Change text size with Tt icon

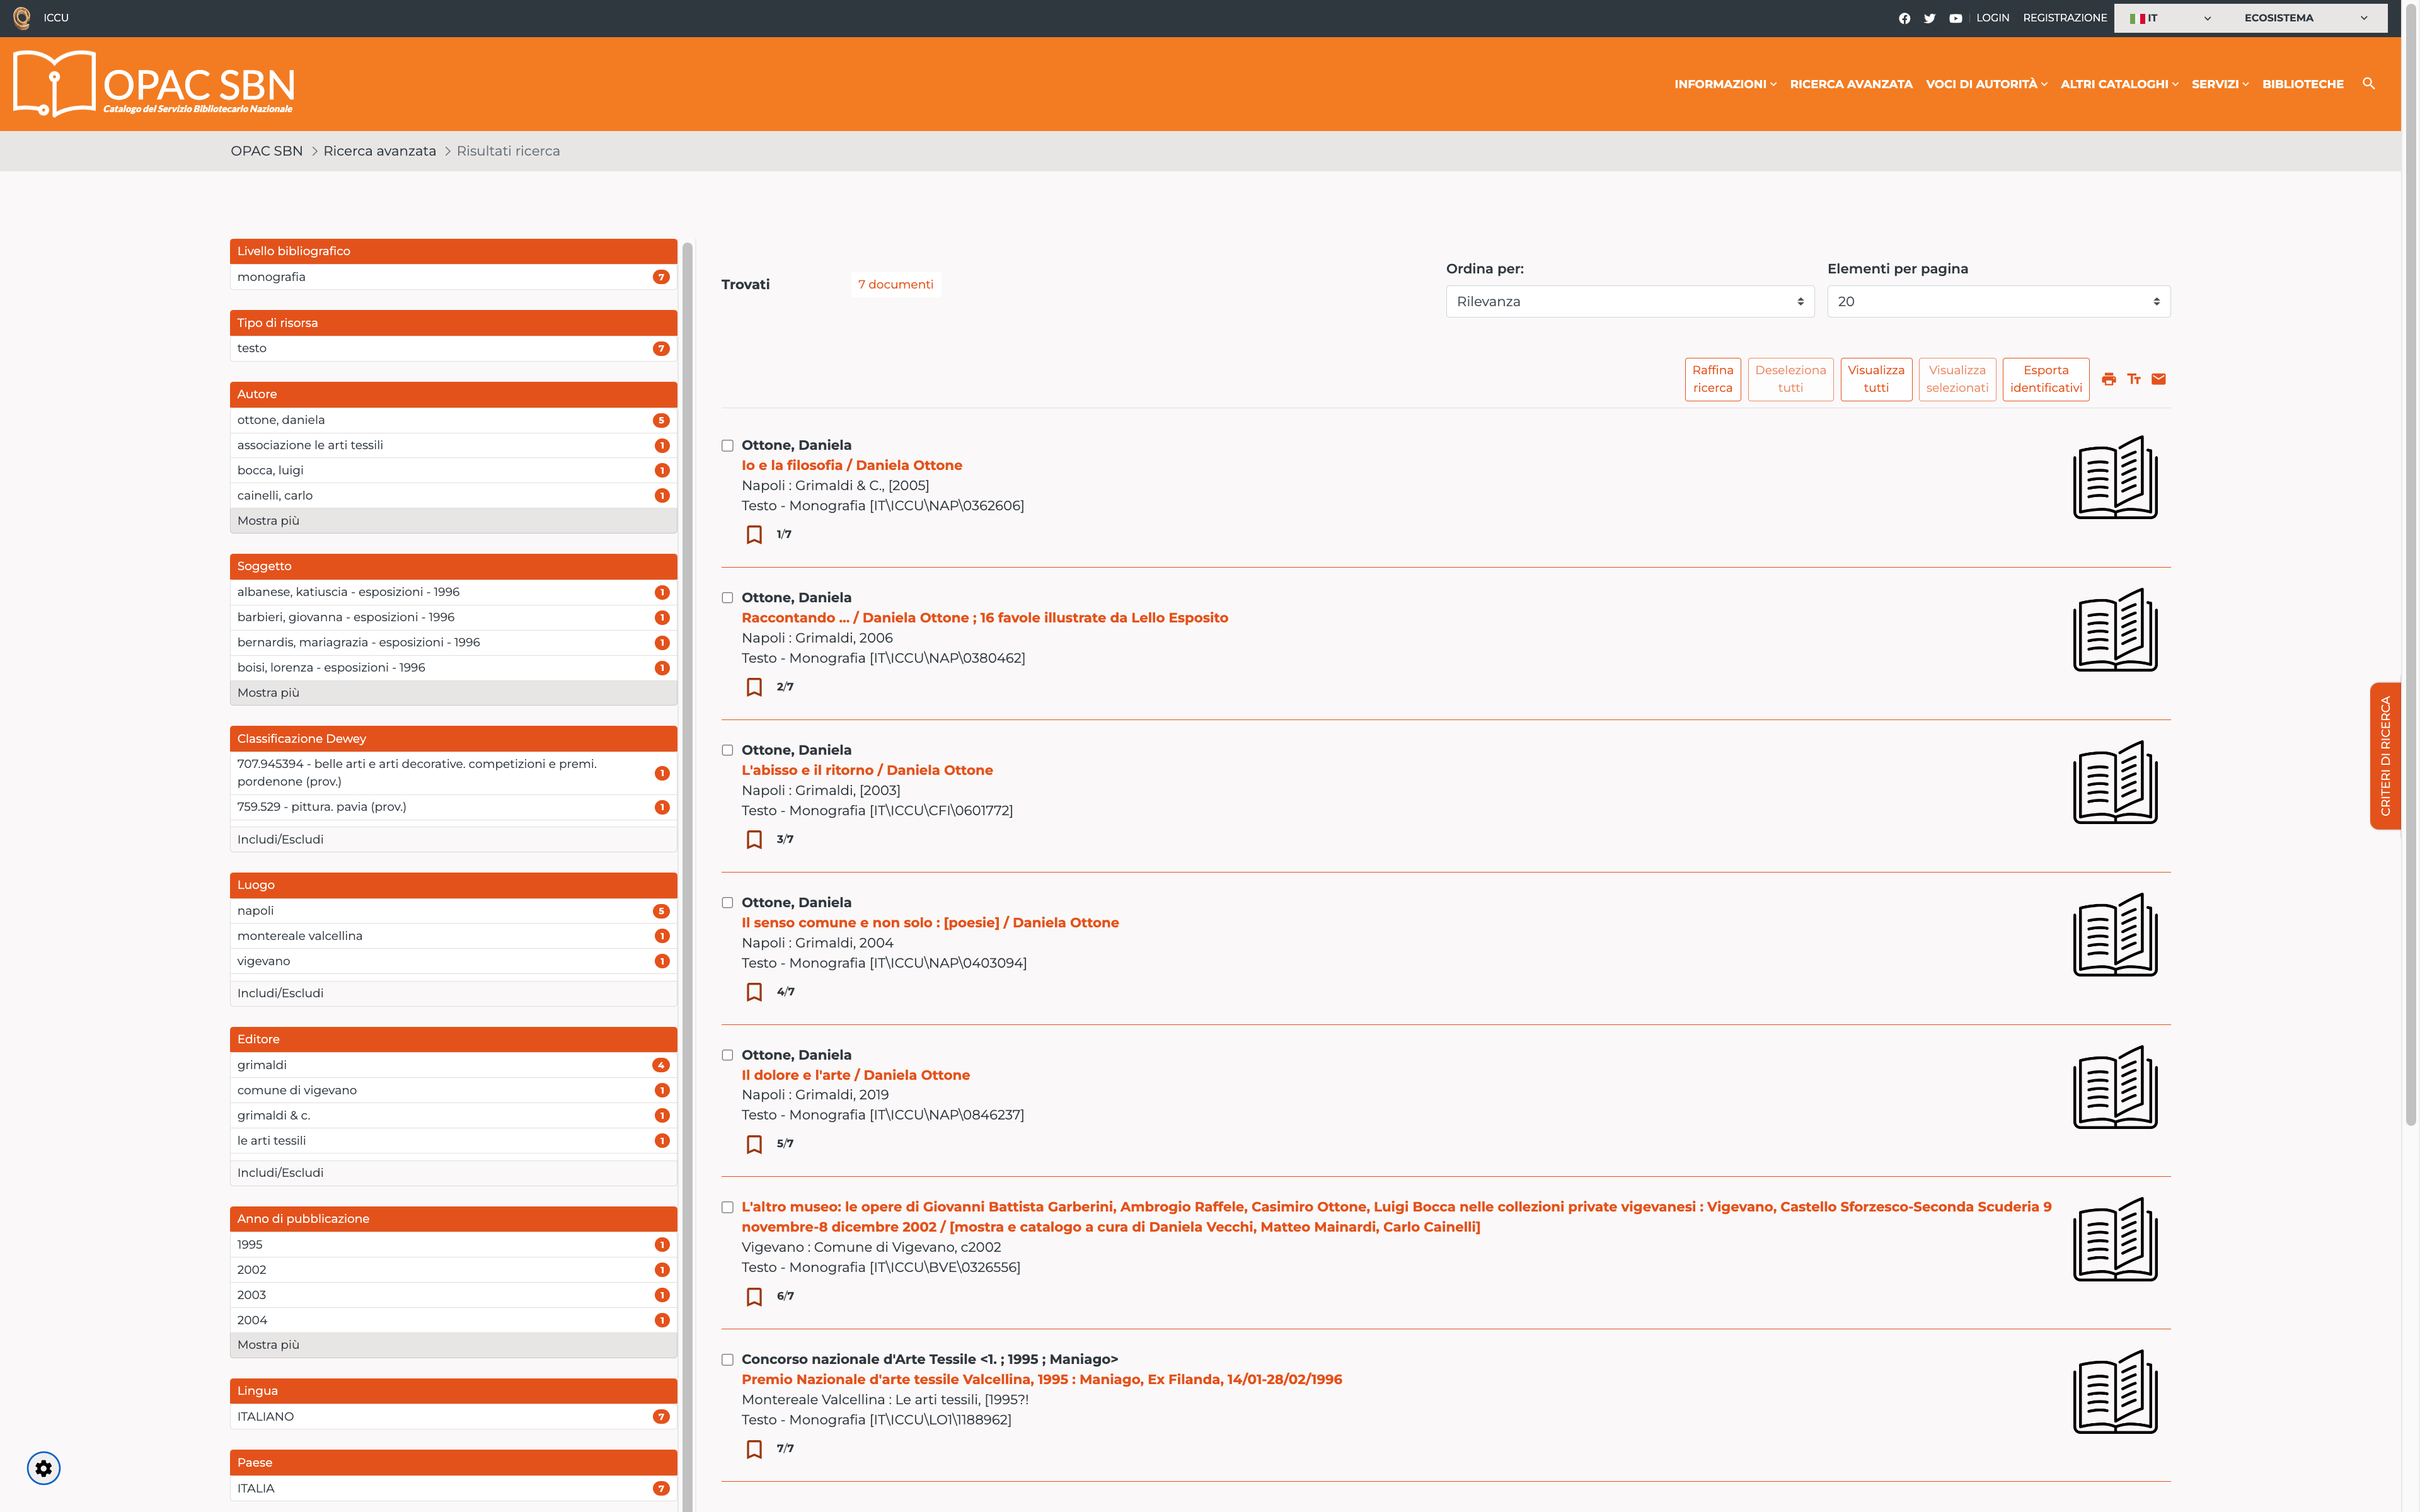pyautogui.click(x=2134, y=379)
